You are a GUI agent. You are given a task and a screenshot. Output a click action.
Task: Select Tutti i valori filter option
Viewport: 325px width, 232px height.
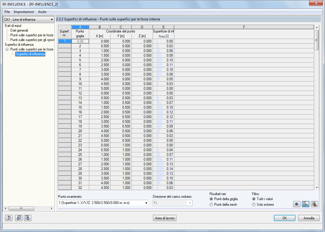[254, 199]
